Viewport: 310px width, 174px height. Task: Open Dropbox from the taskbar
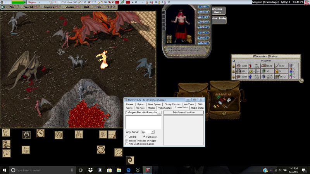pyautogui.click(x=90, y=170)
